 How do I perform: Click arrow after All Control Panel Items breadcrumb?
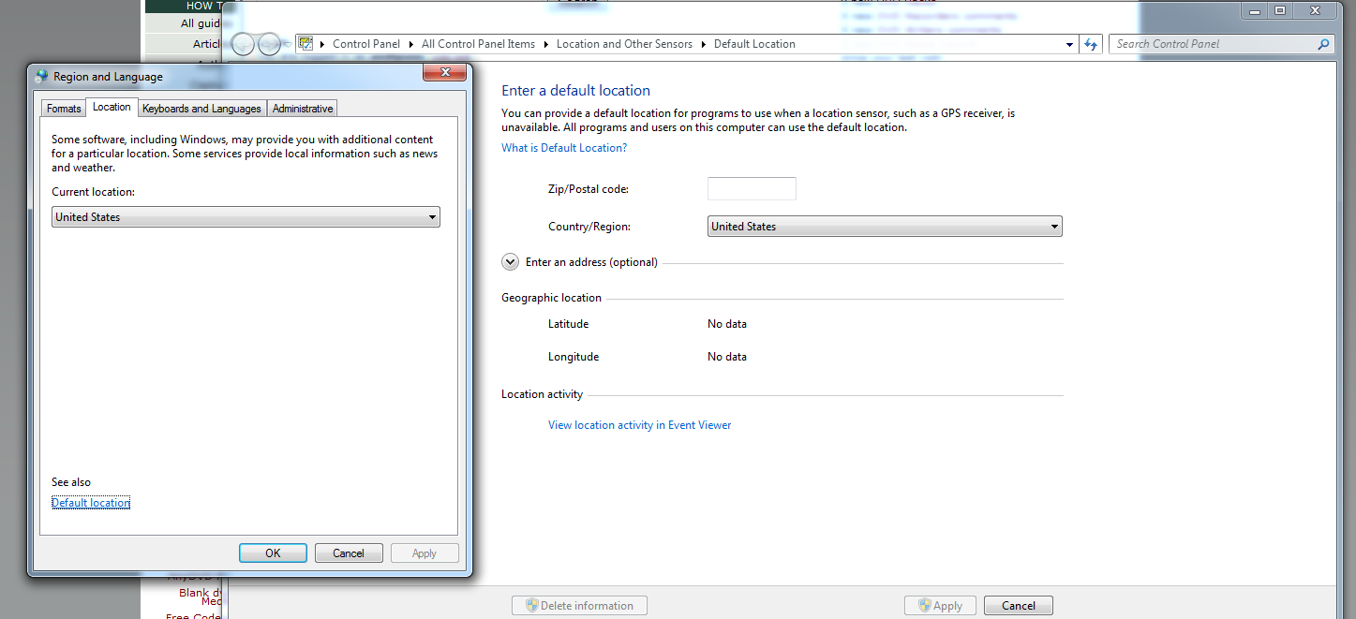point(545,44)
